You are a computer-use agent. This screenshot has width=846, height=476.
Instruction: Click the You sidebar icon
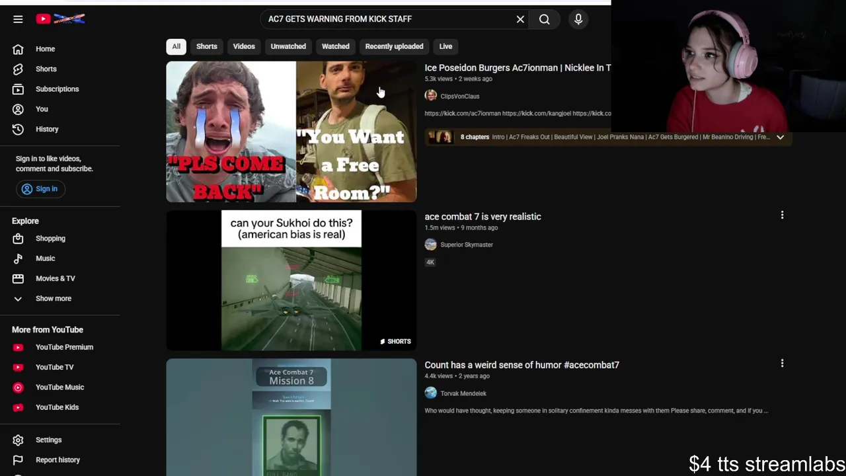(x=18, y=109)
